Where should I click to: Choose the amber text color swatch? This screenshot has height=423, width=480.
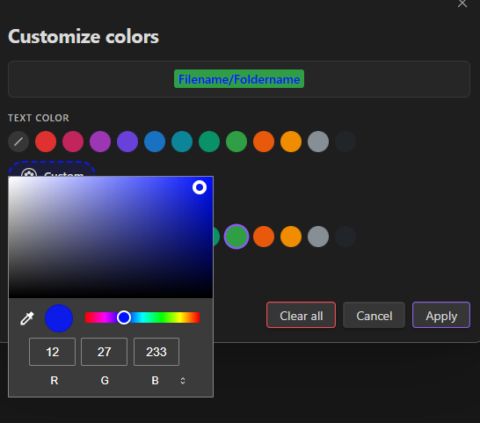(x=291, y=142)
